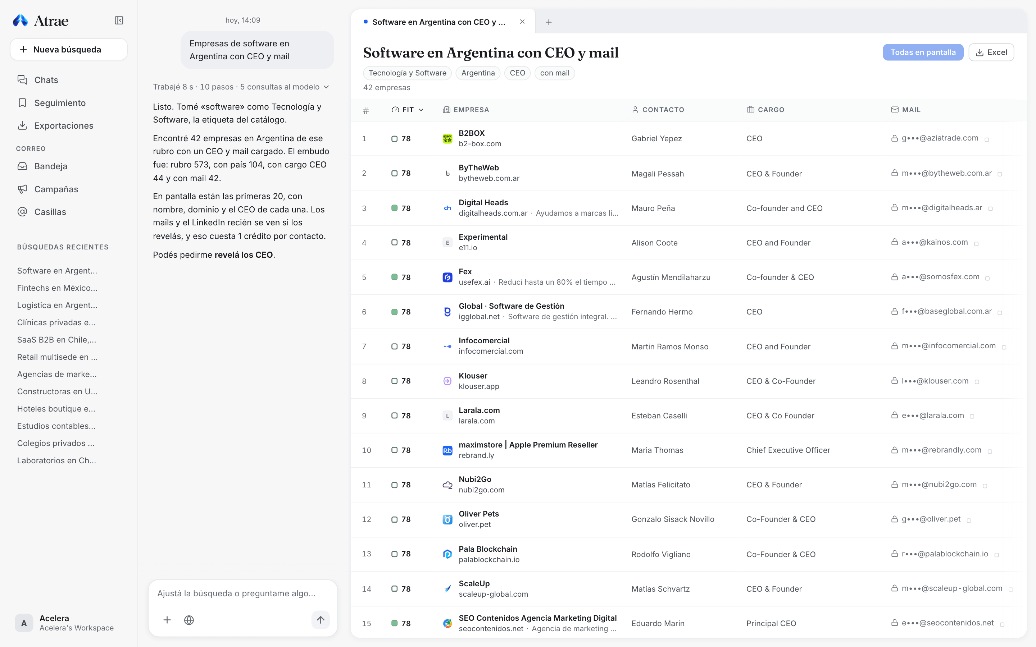This screenshot has width=1036, height=647.
Task: Click the Klouser logo icon
Action: point(447,381)
